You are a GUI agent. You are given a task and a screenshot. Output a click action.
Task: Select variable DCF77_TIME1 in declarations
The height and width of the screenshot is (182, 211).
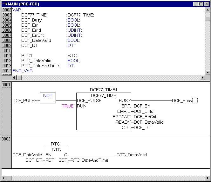click(35, 15)
